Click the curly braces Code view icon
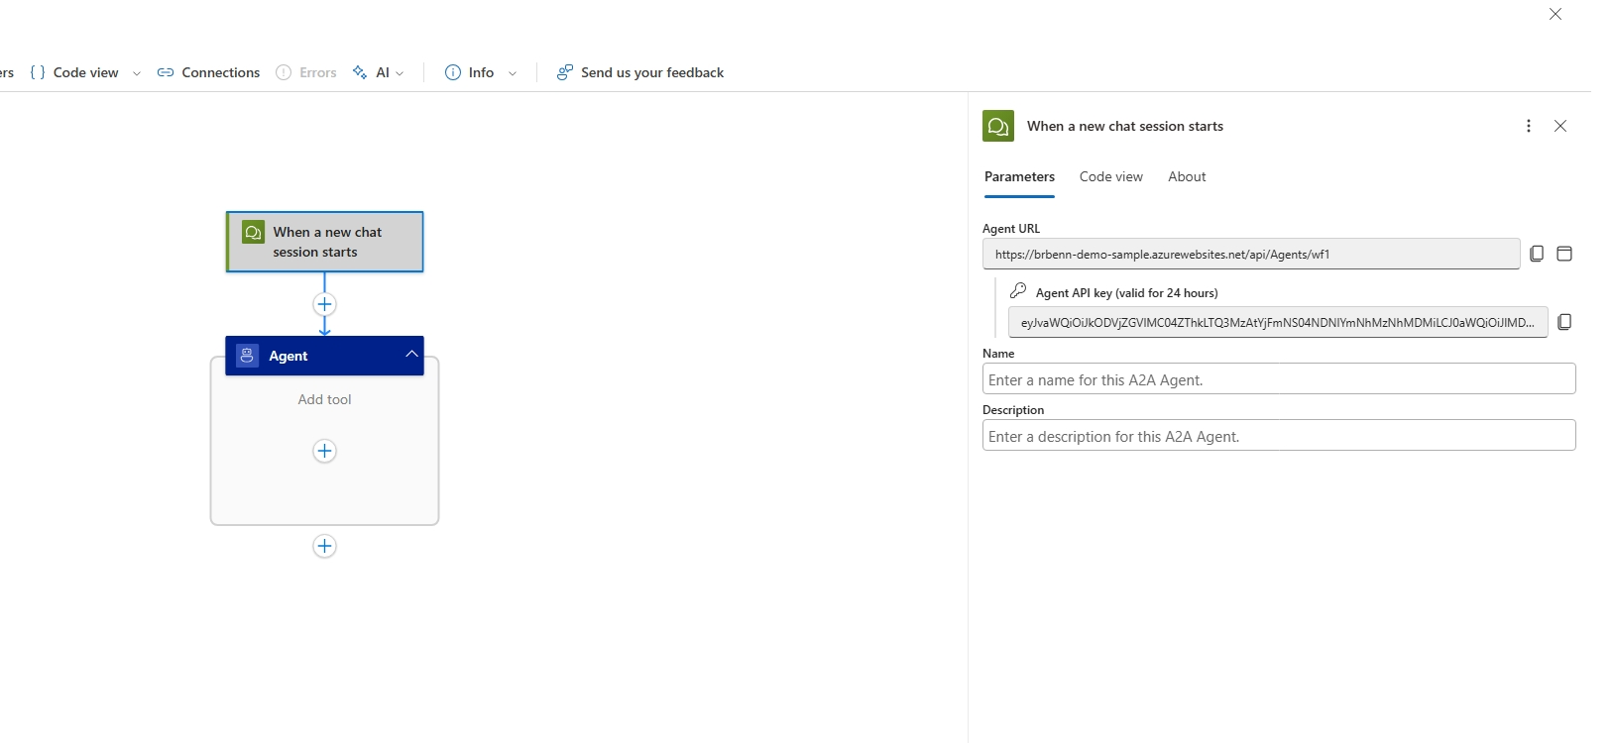The width and height of the screenshot is (1613, 743). [x=38, y=72]
